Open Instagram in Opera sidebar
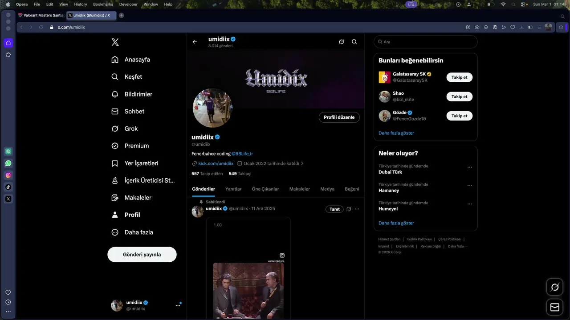The height and width of the screenshot is (320, 570). (x=8, y=175)
